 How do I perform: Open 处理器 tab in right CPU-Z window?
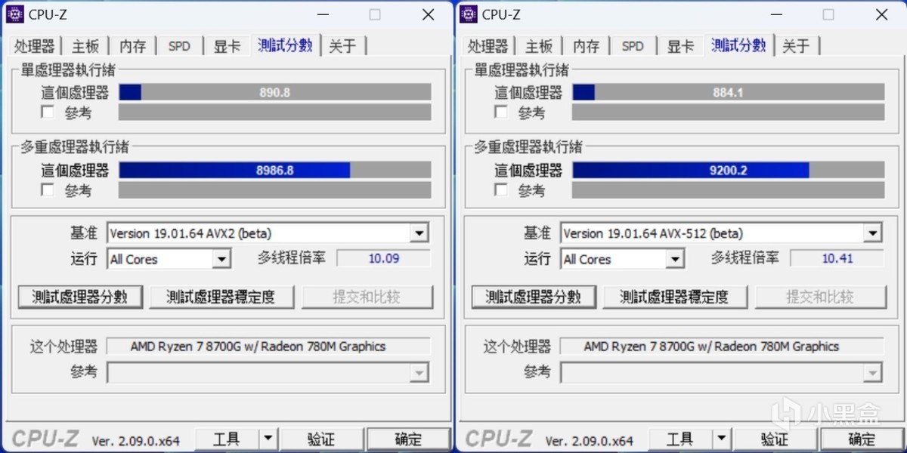488,46
